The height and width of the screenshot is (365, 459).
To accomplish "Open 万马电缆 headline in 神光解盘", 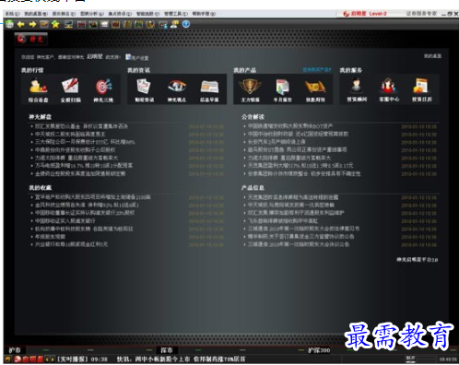I will point(84,166).
